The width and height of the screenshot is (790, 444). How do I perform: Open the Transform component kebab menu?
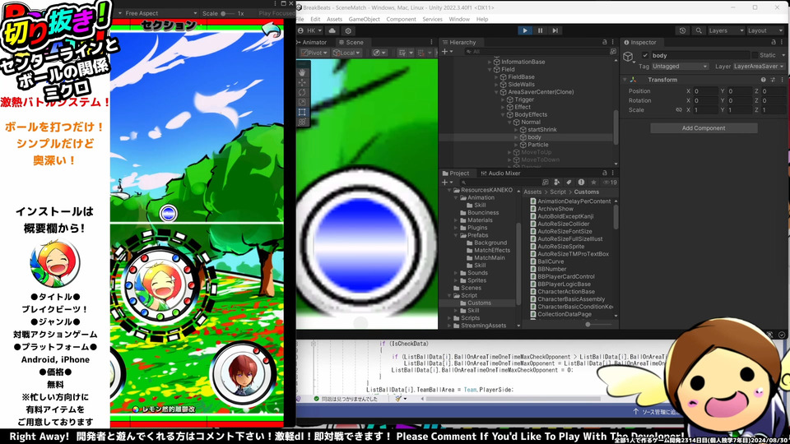point(782,80)
